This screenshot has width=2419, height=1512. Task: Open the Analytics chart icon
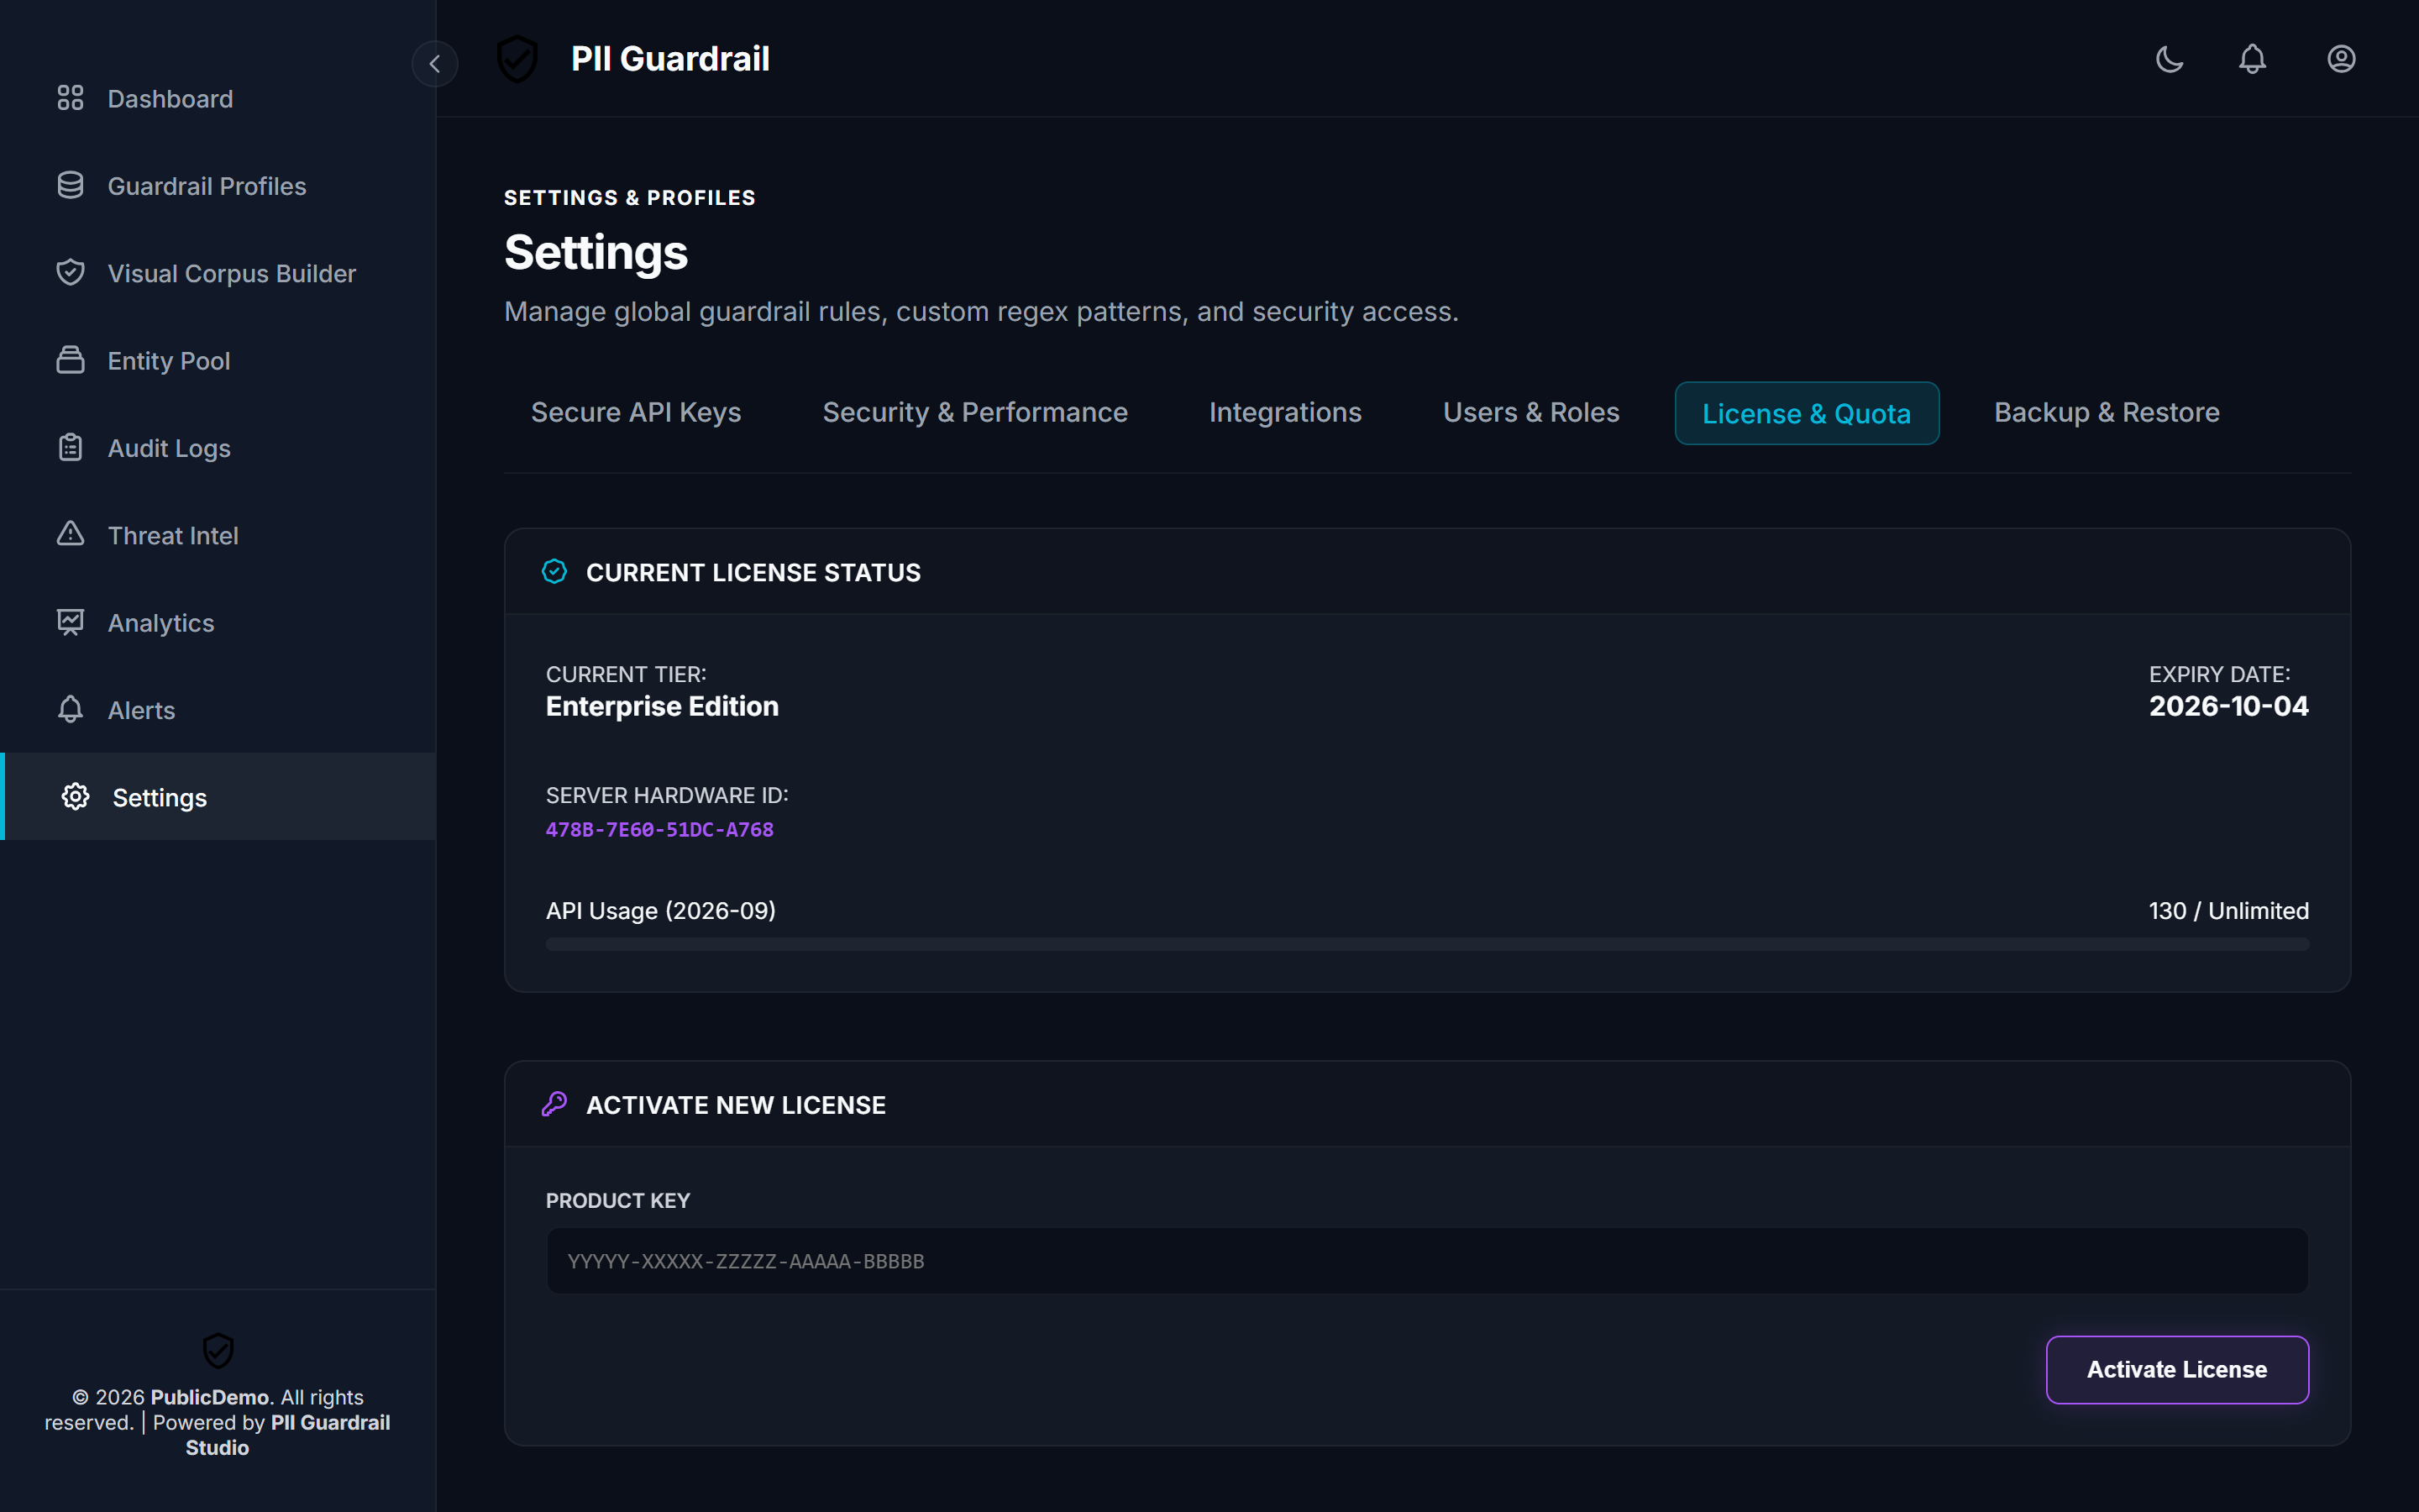pos(70,622)
